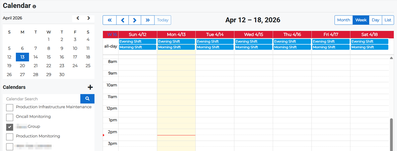This screenshot has width=397, height=151.
Task: Select April 1 in mini calendar
Action: pos(48,40)
